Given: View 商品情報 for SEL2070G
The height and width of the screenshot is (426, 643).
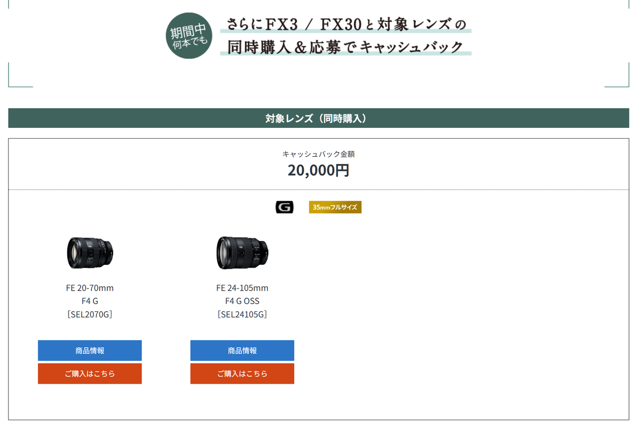Looking at the screenshot, I should pyautogui.click(x=90, y=351).
